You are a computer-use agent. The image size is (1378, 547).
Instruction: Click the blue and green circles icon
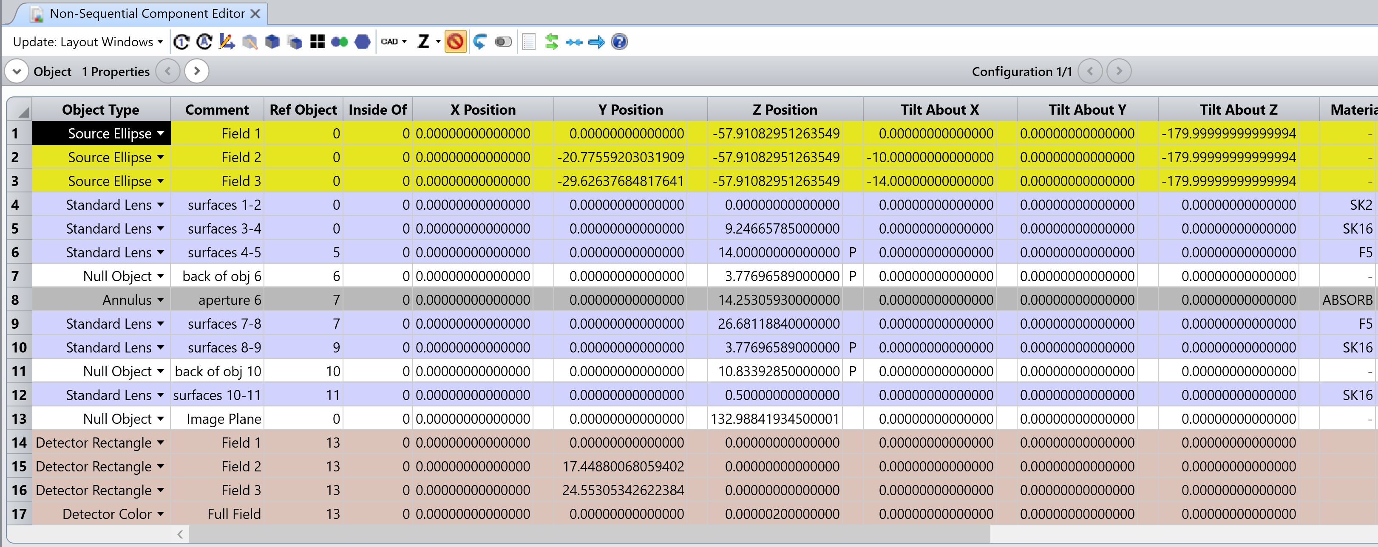340,42
